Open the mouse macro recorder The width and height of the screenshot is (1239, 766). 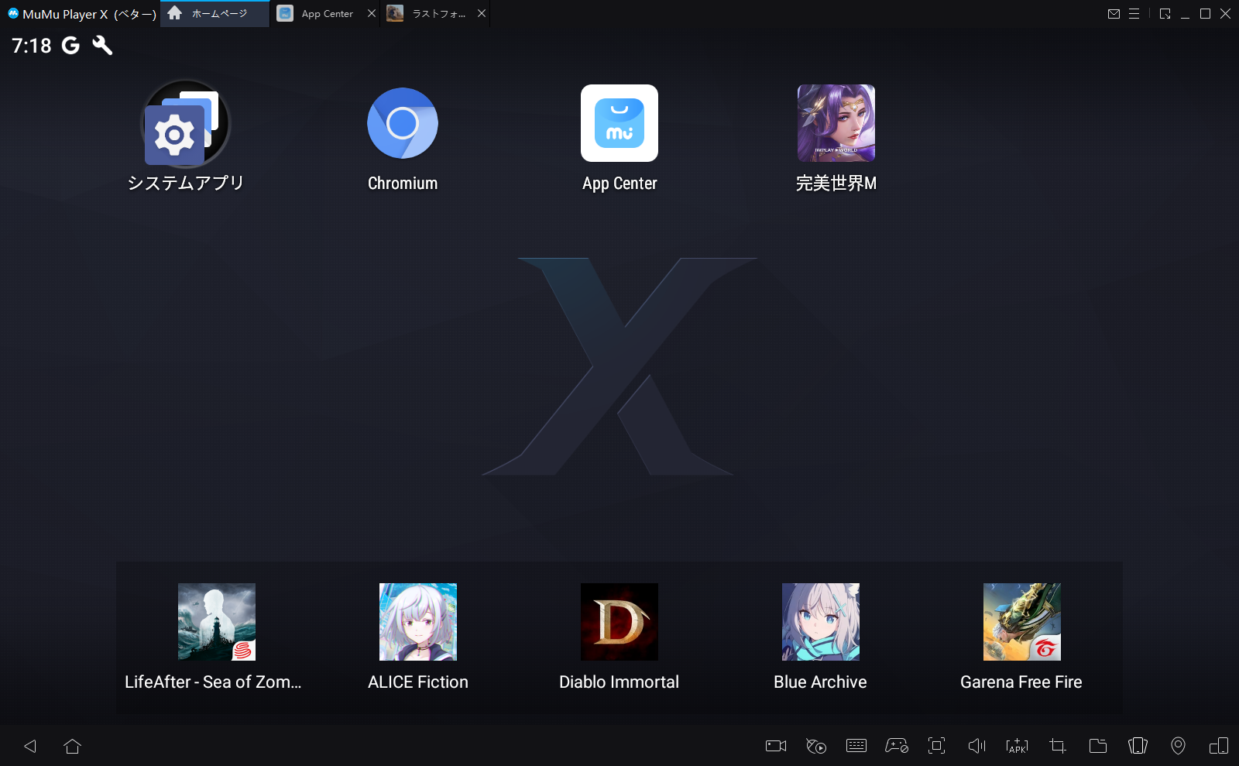point(816,746)
